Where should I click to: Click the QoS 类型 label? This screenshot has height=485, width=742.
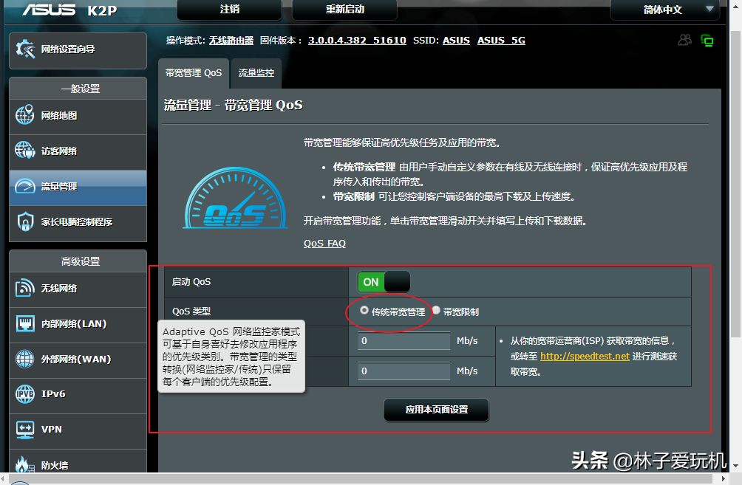point(191,311)
